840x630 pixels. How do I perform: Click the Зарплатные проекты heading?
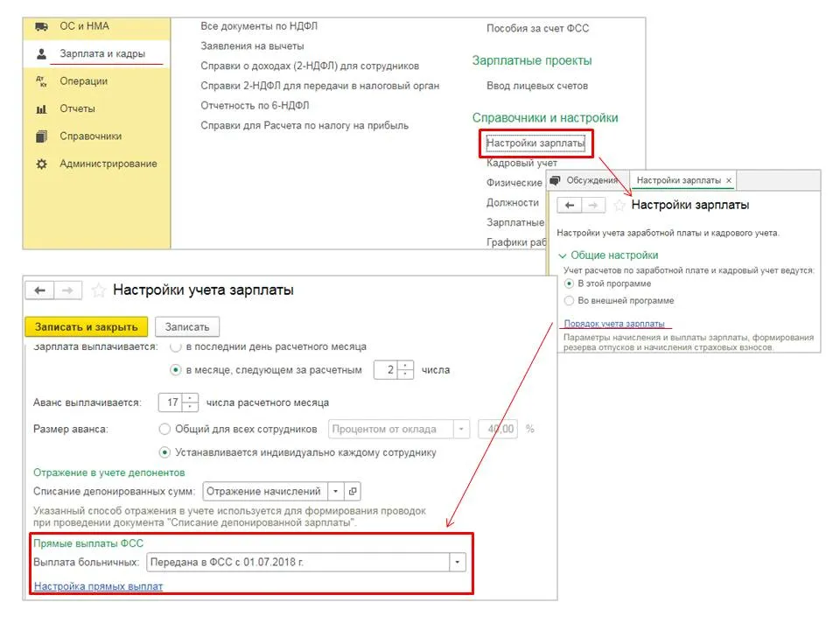point(532,60)
